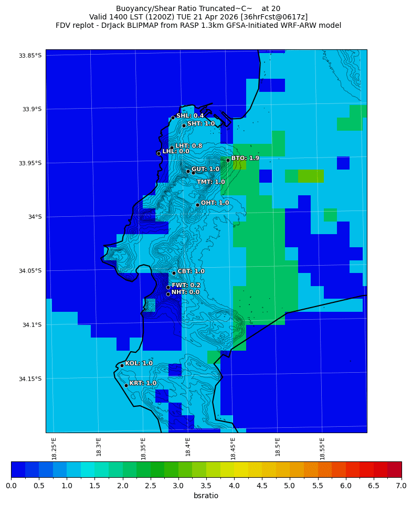412x505 pixels.
Task: Click the KOL station marker dot
Action: point(122,365)
